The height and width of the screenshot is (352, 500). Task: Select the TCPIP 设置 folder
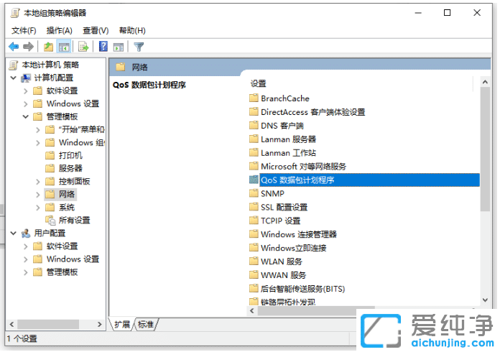(x=280, y=221)
